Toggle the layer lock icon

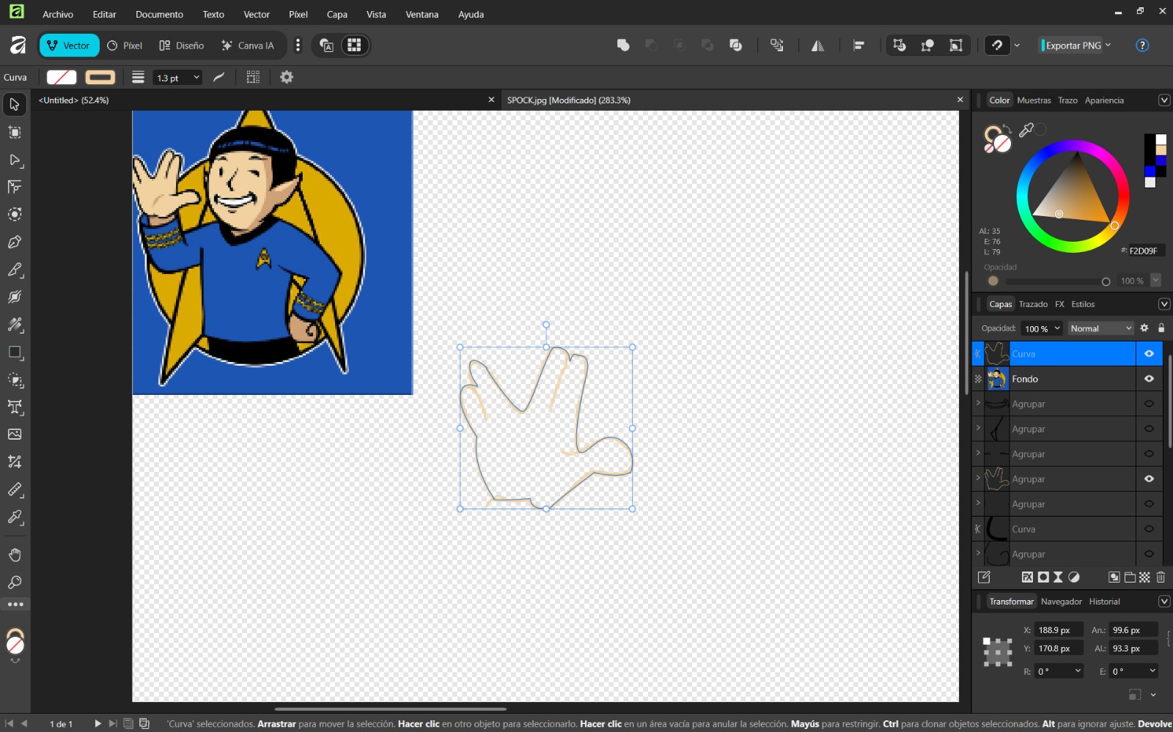(x=1161, y=328)
